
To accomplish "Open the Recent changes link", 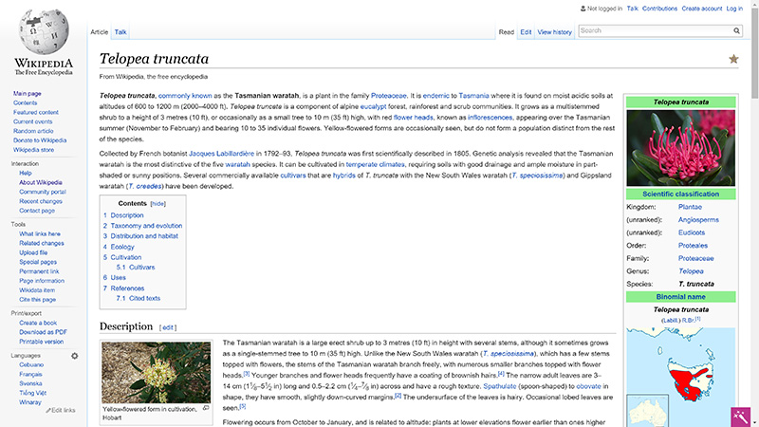I will click(41, 201).
